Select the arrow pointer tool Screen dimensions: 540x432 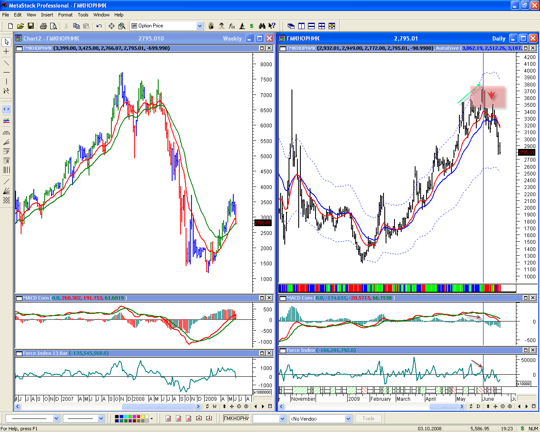click(6, 42)
